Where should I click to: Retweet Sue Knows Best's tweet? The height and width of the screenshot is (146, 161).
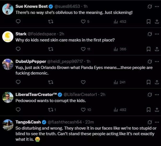50,22
